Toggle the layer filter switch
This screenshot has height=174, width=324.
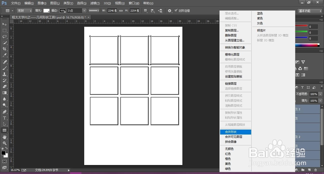(x=321, y=87)
